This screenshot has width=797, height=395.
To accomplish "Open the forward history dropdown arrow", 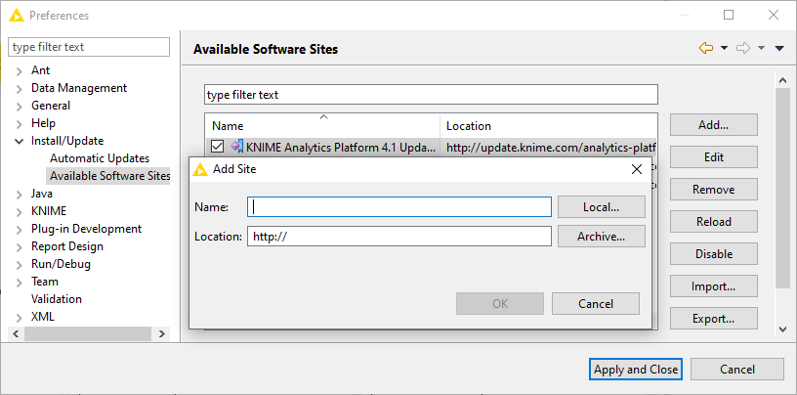I will [761, 48].
